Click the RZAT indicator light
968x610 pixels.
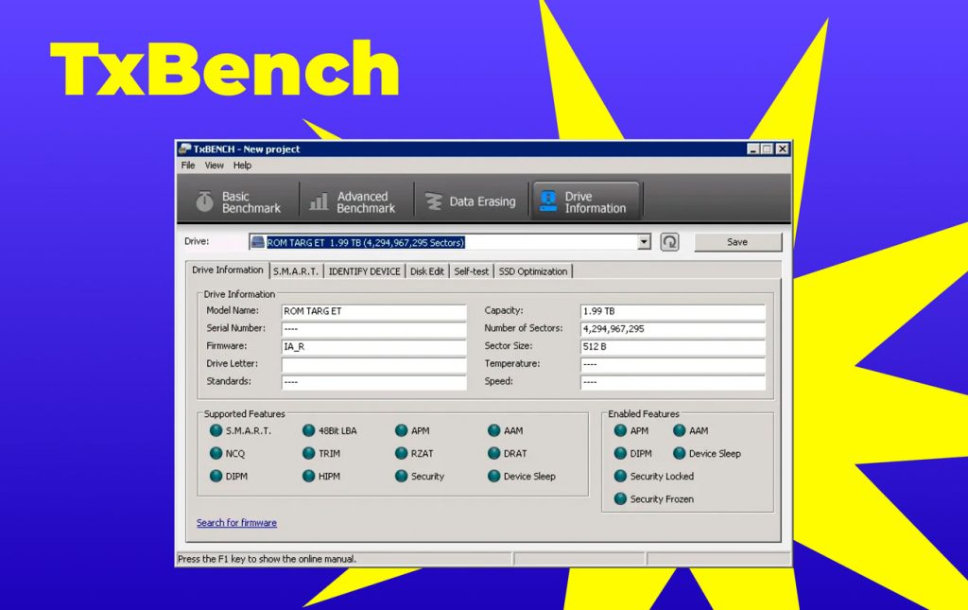[401, 453]
